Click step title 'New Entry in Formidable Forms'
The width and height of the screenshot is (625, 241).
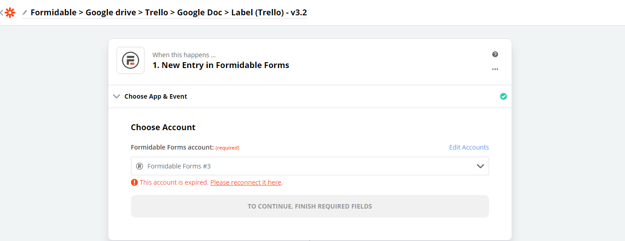pyautogui.click(x=221, y=65)
